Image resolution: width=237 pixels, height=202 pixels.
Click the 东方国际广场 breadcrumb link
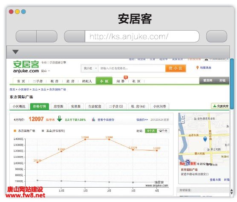click(x=58, y=89)
